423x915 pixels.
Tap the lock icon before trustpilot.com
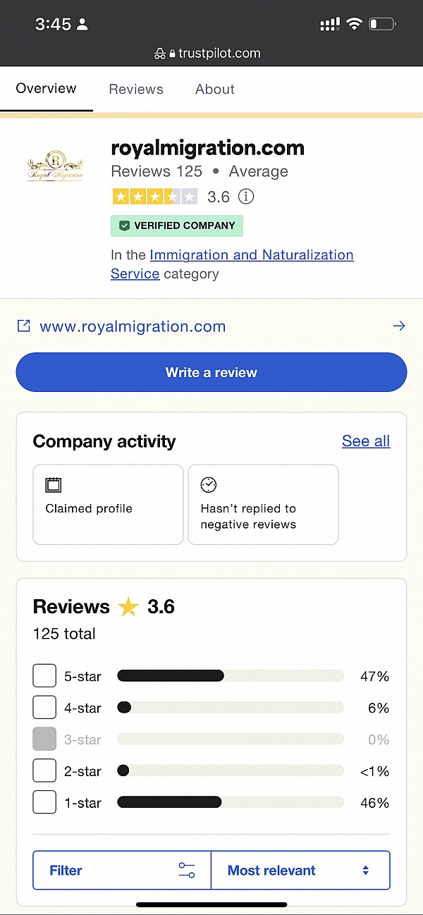click(x=171, y=54)
